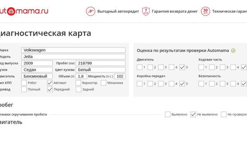This screenshot has width=247, height=164.
Task: Click the Кузов field showing Седан
Action: click(37, 70)
